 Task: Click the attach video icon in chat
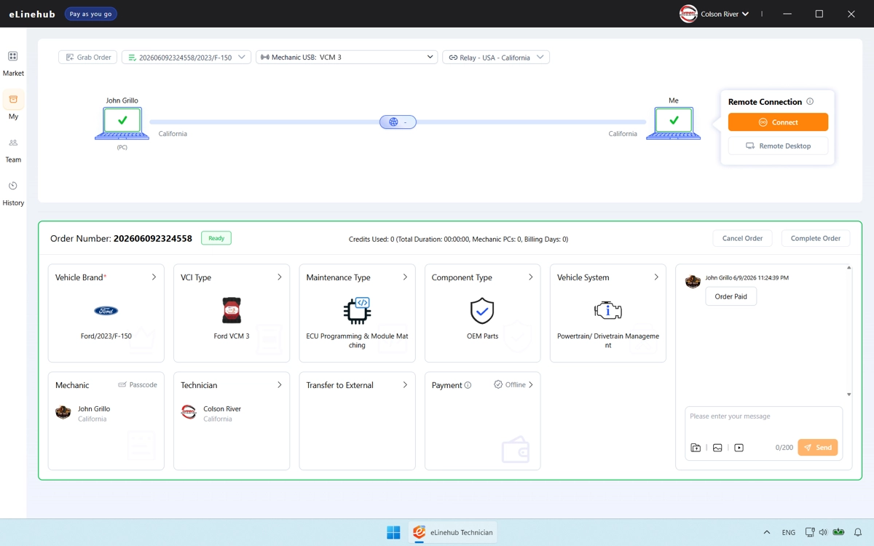click(x=739, y=448)
